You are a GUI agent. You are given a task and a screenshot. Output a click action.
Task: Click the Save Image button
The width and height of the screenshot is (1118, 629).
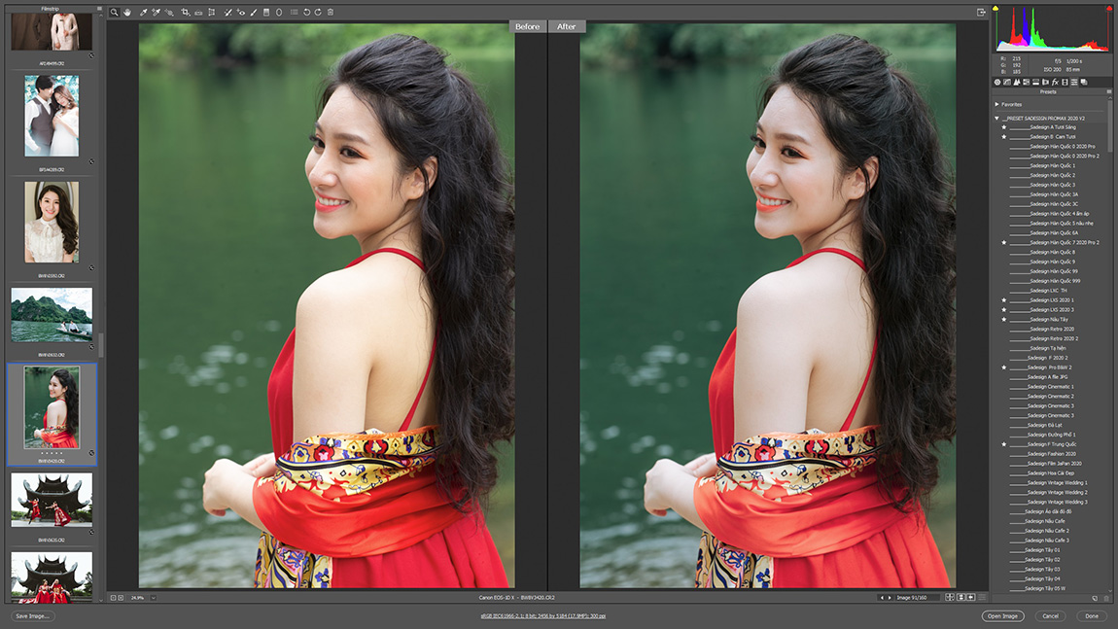(32, 616)
